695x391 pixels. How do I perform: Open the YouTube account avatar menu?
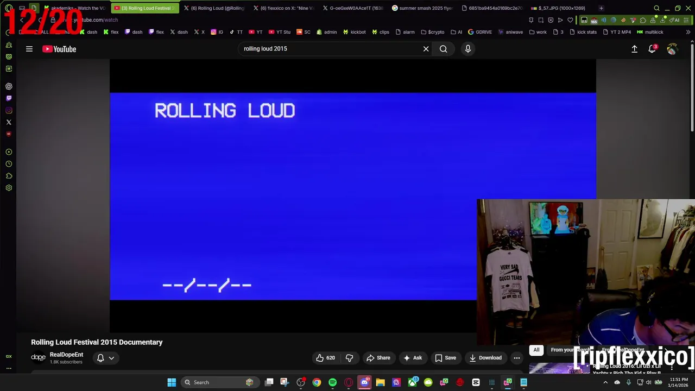point(672,49)
